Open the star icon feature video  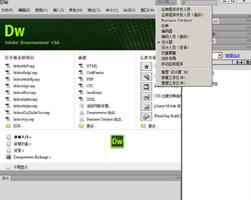146,67
